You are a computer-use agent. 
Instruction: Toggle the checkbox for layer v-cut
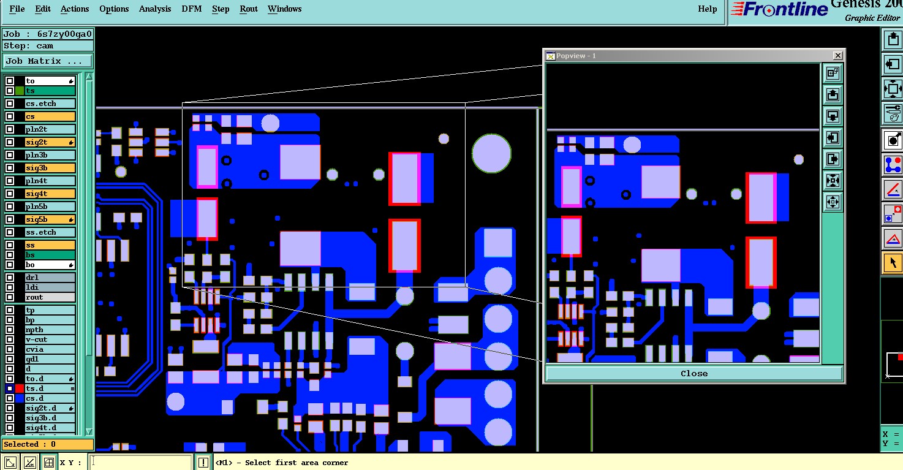[x=10, y=339]
